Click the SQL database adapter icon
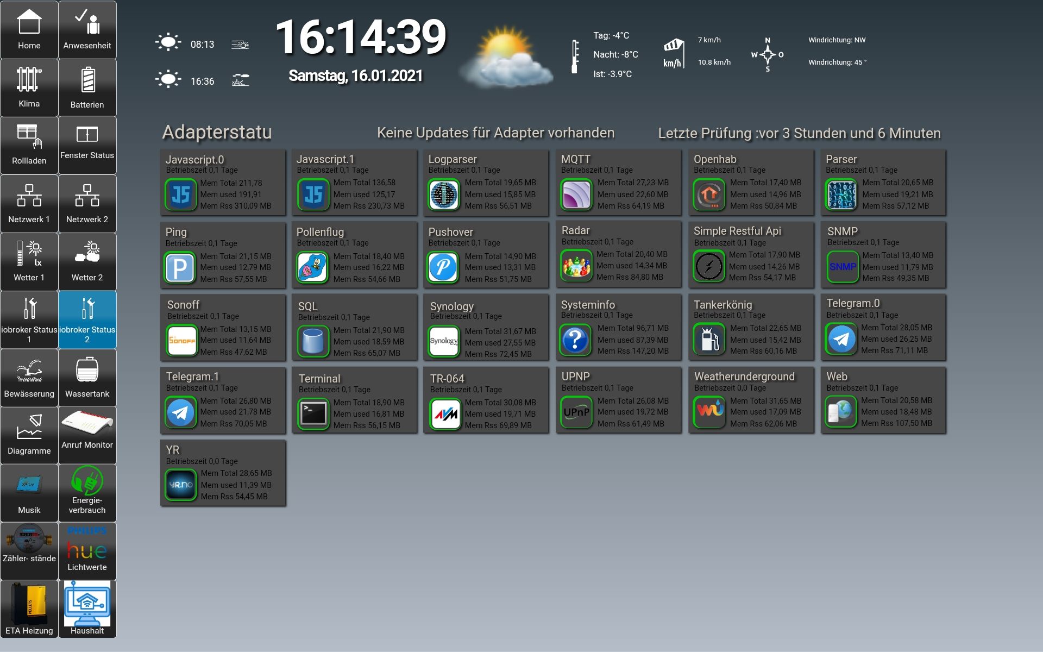The image size is (1043, 652). click(313, 341)
